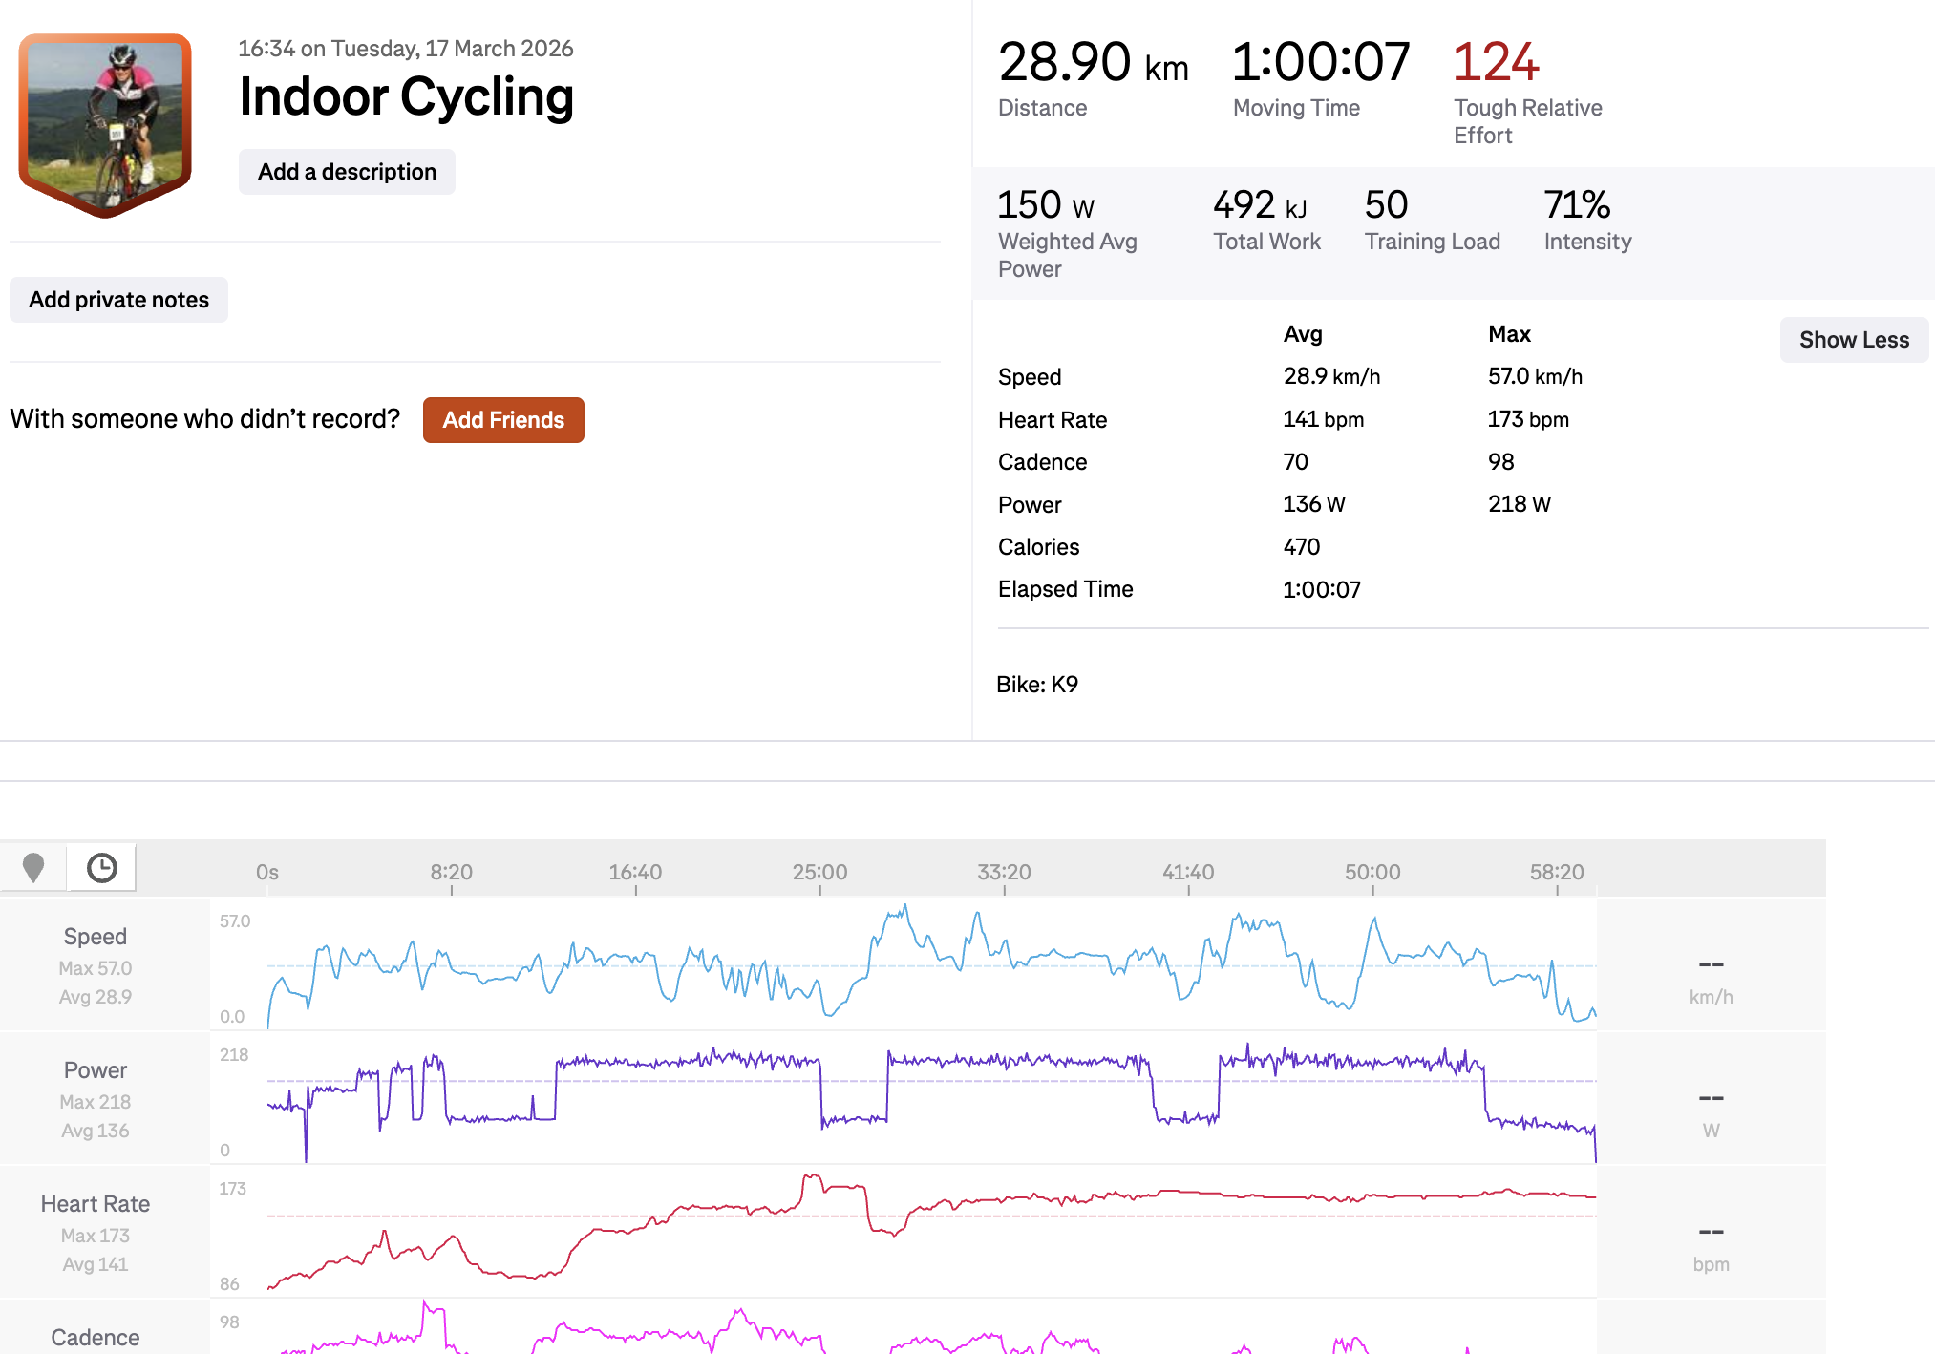1935x1354 pixels.
Task: Click the 58:20 timeline marker
Action: tap(1557, 872)
